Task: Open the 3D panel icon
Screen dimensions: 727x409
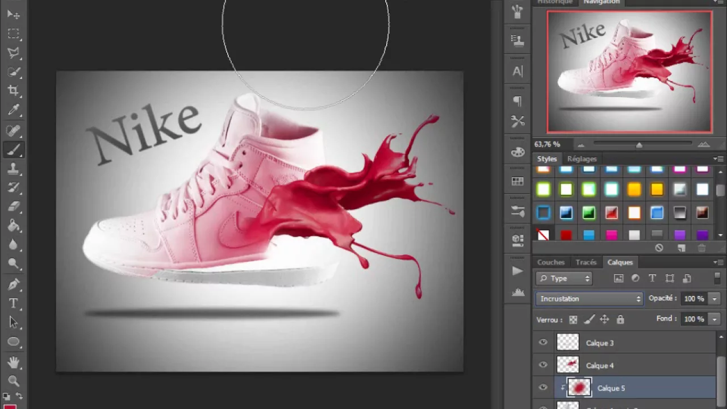Action: pyautogui.click(x=517, y=239)
